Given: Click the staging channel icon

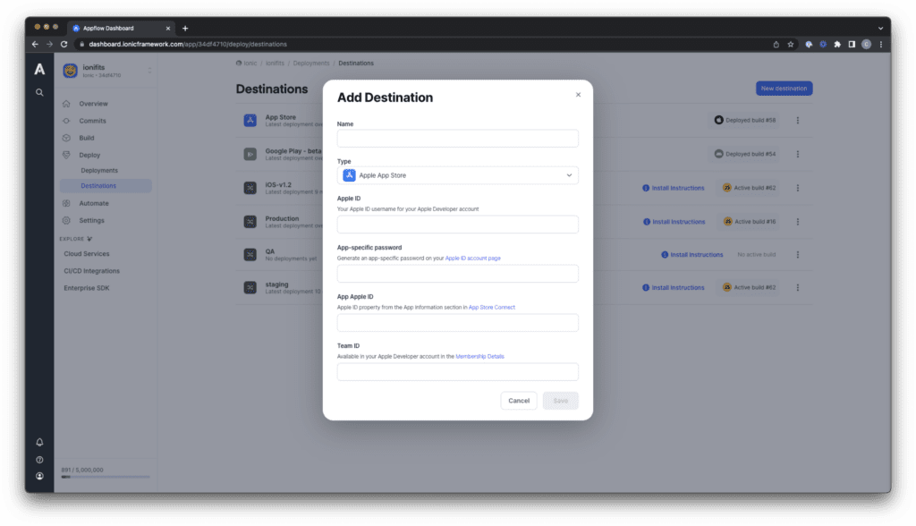Looking at the screenshot, I should [x=250, y=287].
